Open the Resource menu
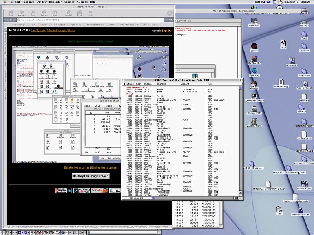Viewport: 314px width, 235px height. (28, 2)
